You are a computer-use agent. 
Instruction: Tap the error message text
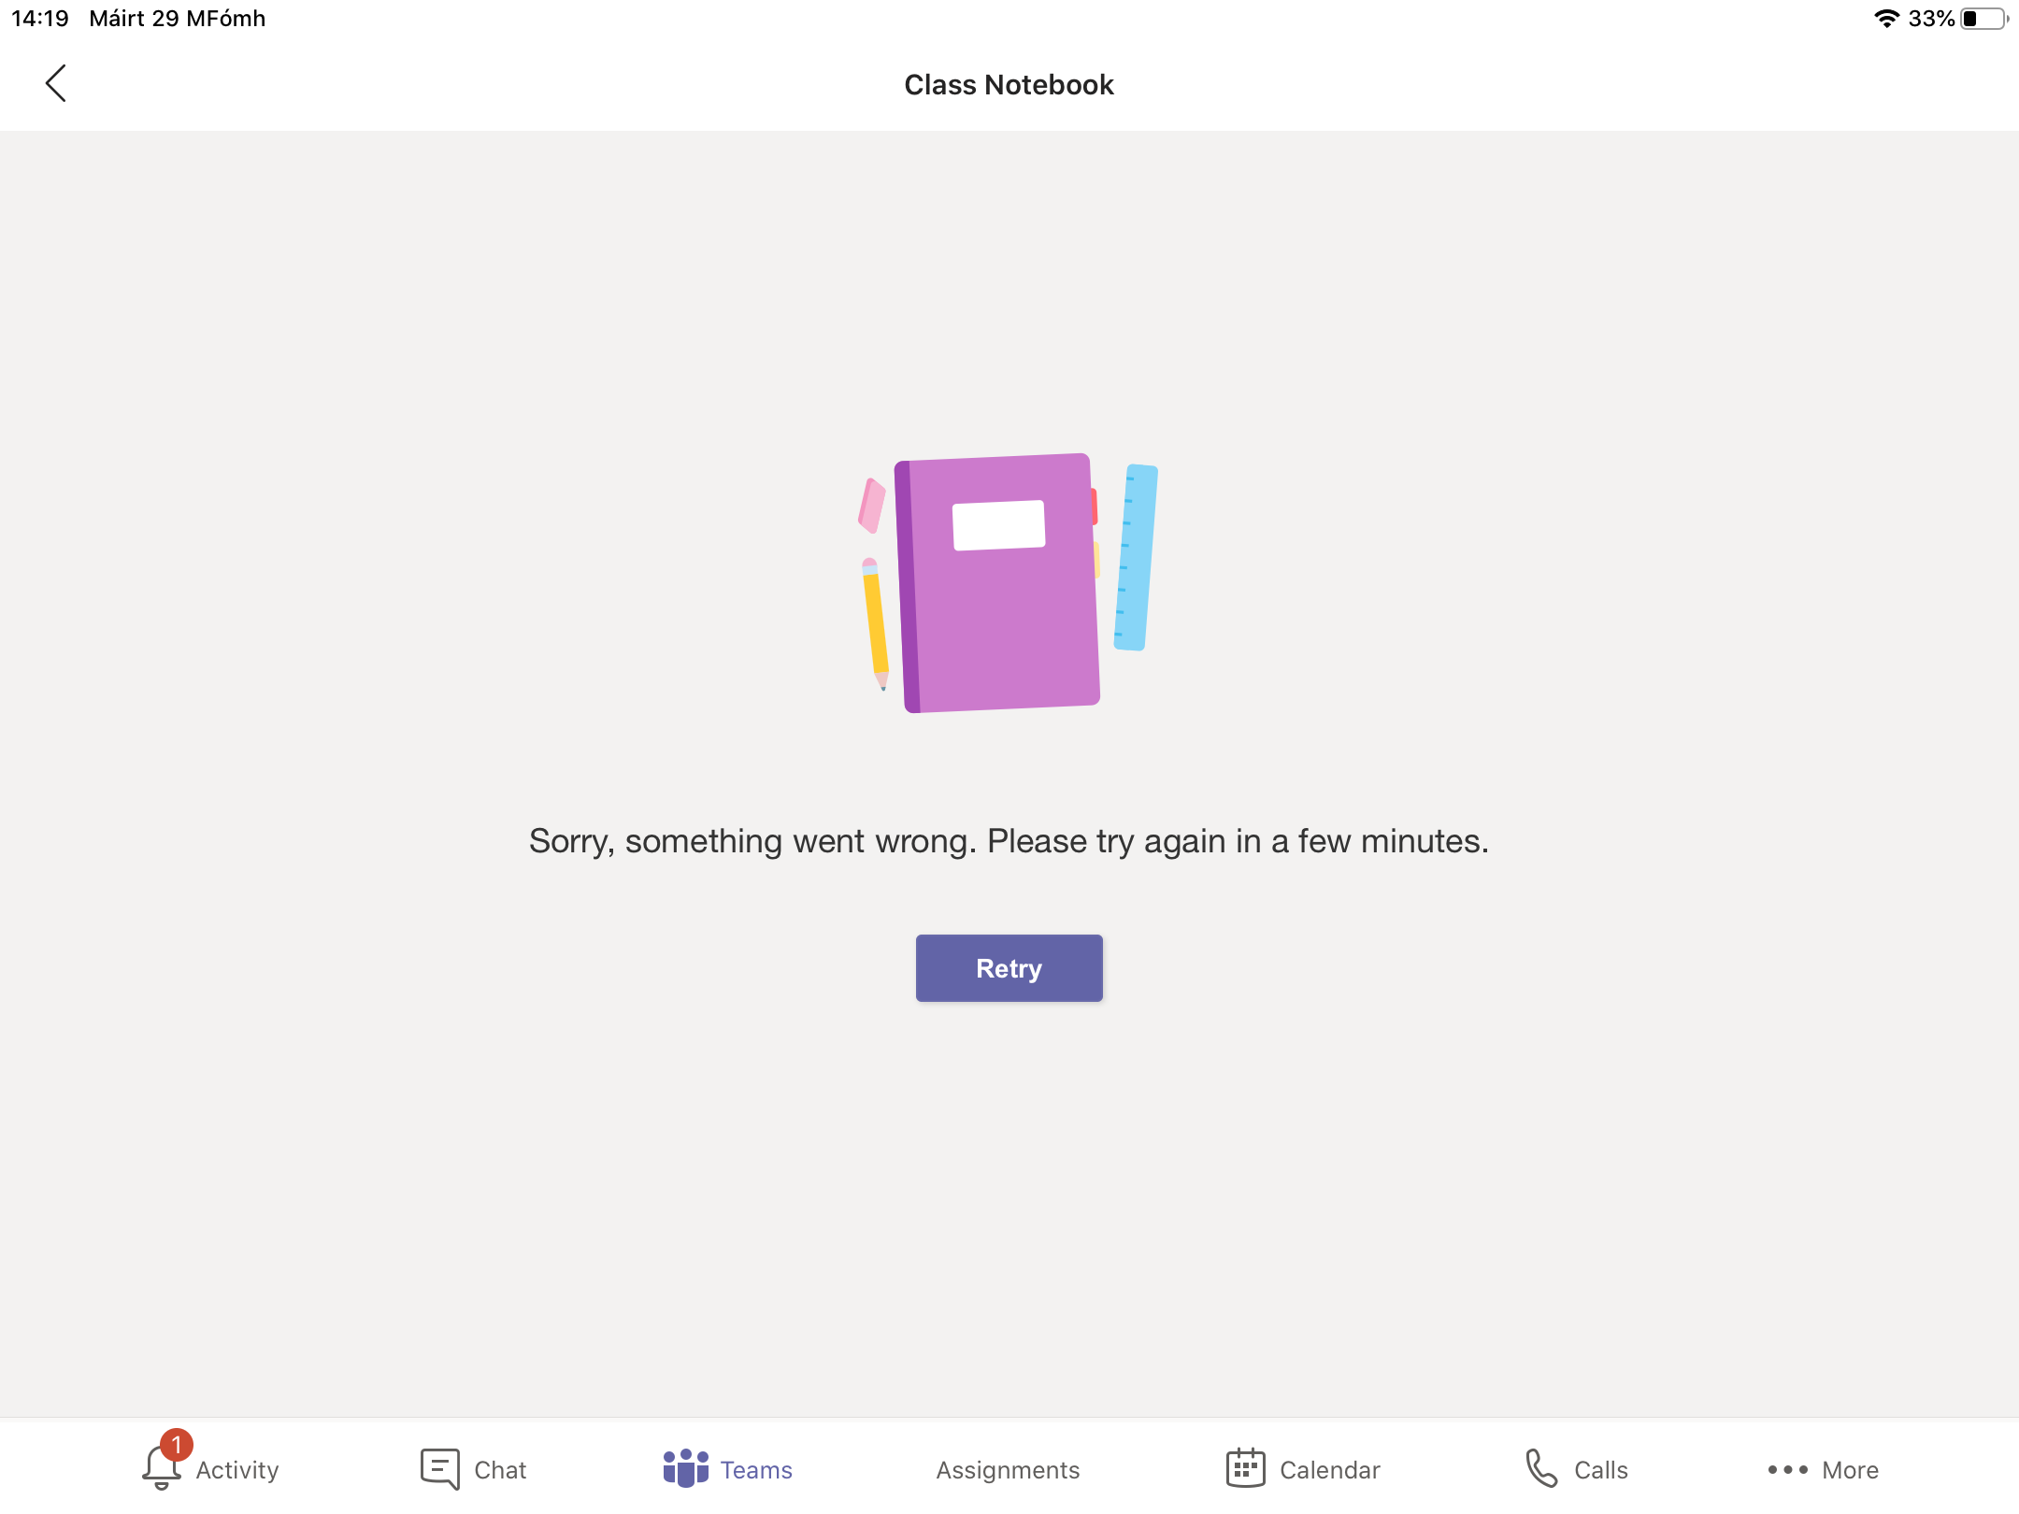[1009, 841]
